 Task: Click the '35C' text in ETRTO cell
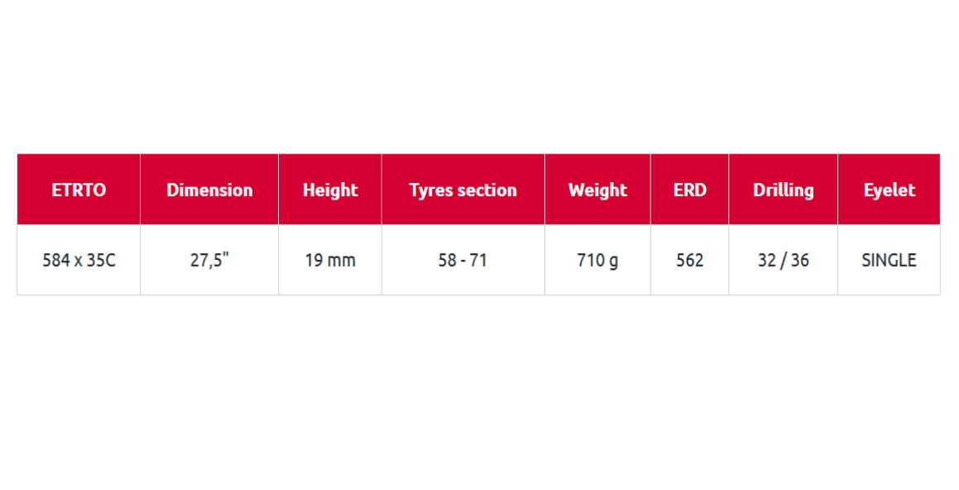(x=101, y=260)
